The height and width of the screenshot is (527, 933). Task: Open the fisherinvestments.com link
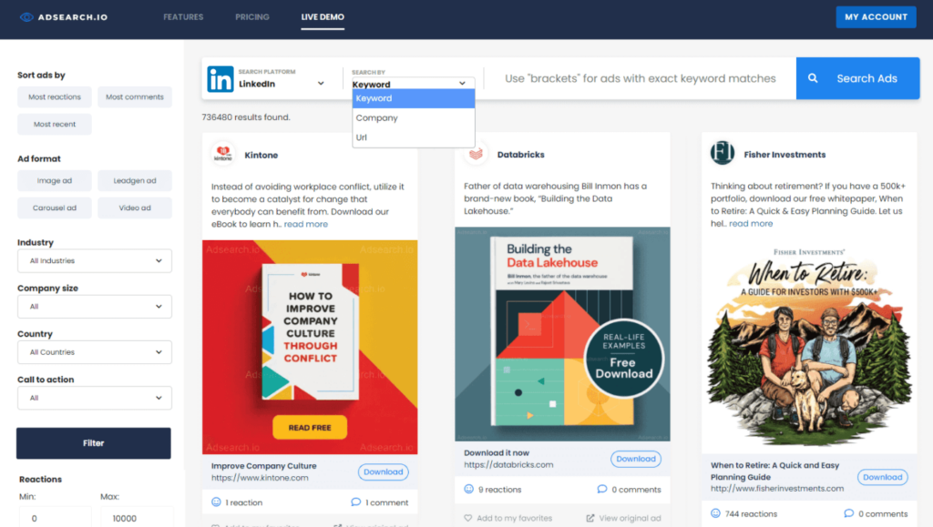777,489
